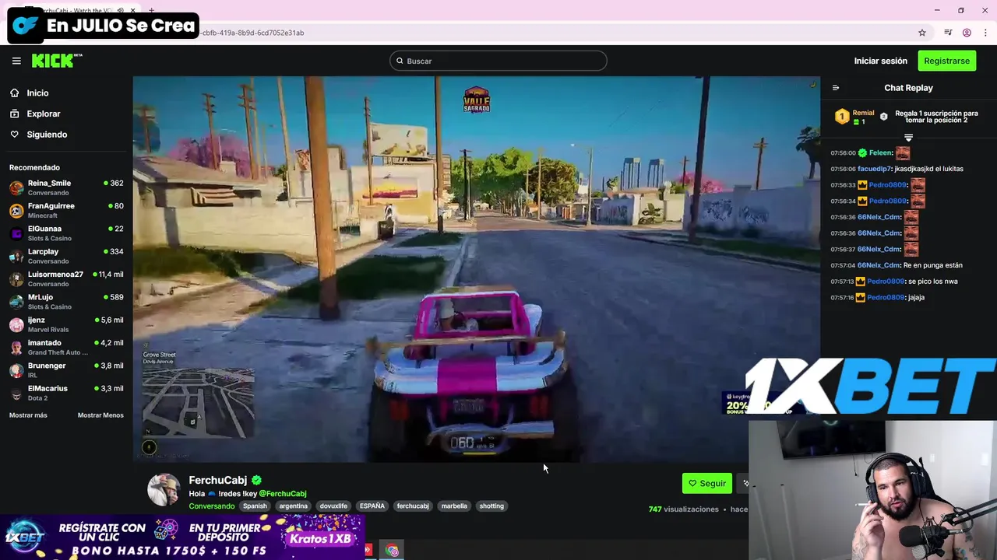
Task: Open recommended channel Brunenger
Action: 66,369
